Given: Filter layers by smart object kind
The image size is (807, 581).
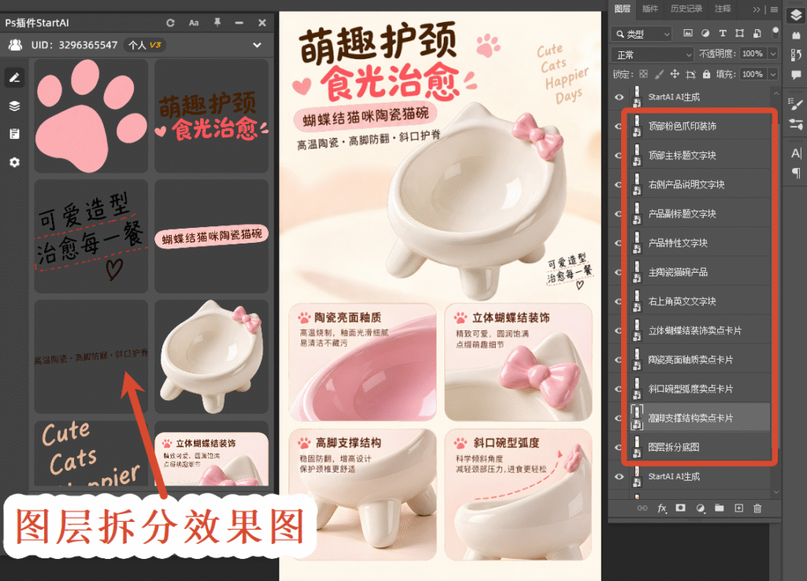Looking at the screenshot, I should [x=757, y=33].
